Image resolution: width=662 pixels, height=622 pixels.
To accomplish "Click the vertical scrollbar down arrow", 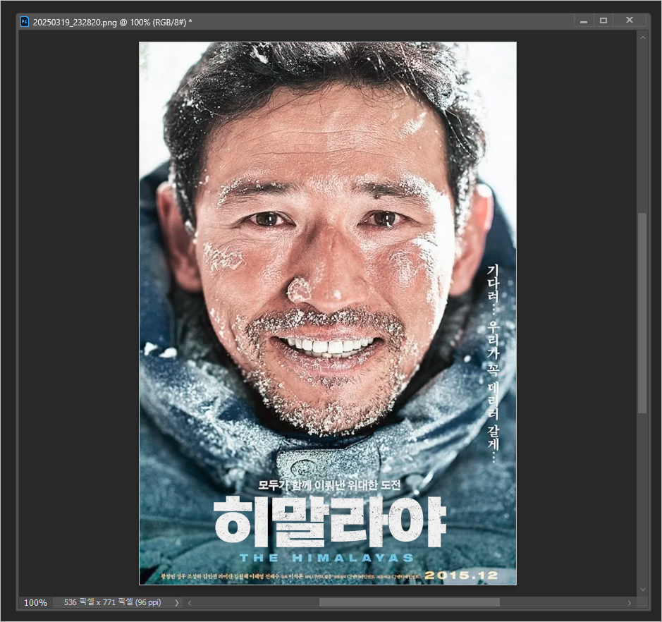I will click(642, 590).
